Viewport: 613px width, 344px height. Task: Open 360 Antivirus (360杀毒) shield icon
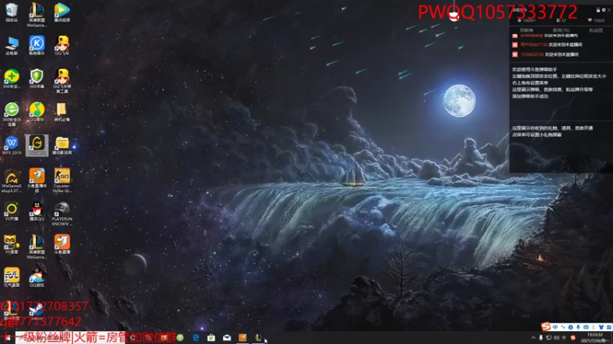tap(37, 79)
